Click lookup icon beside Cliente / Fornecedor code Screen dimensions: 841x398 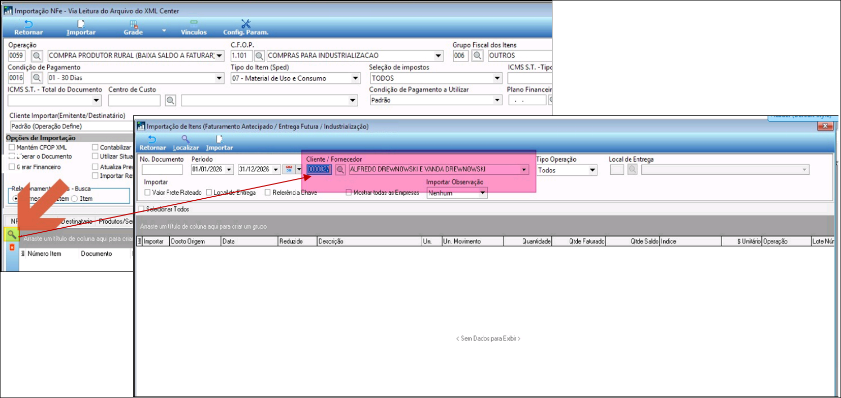(x=340, y=170)
